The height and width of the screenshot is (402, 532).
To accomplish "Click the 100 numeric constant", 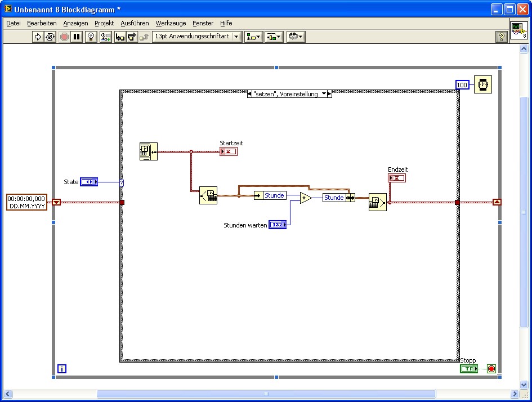I will click(462, 85).
